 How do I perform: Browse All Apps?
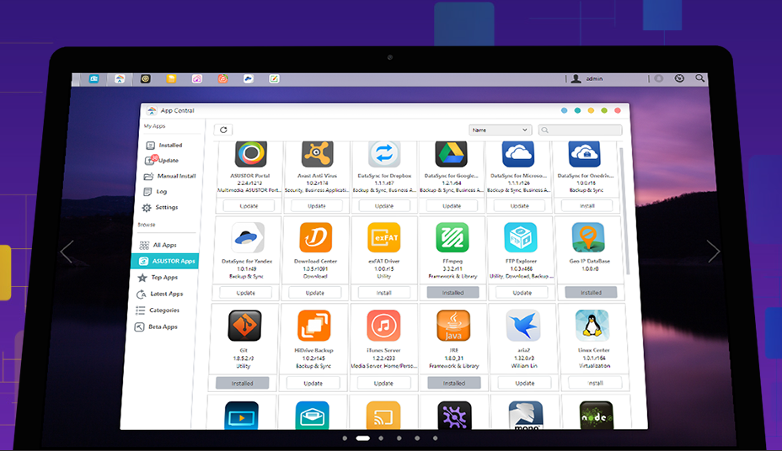coord(158,245)
